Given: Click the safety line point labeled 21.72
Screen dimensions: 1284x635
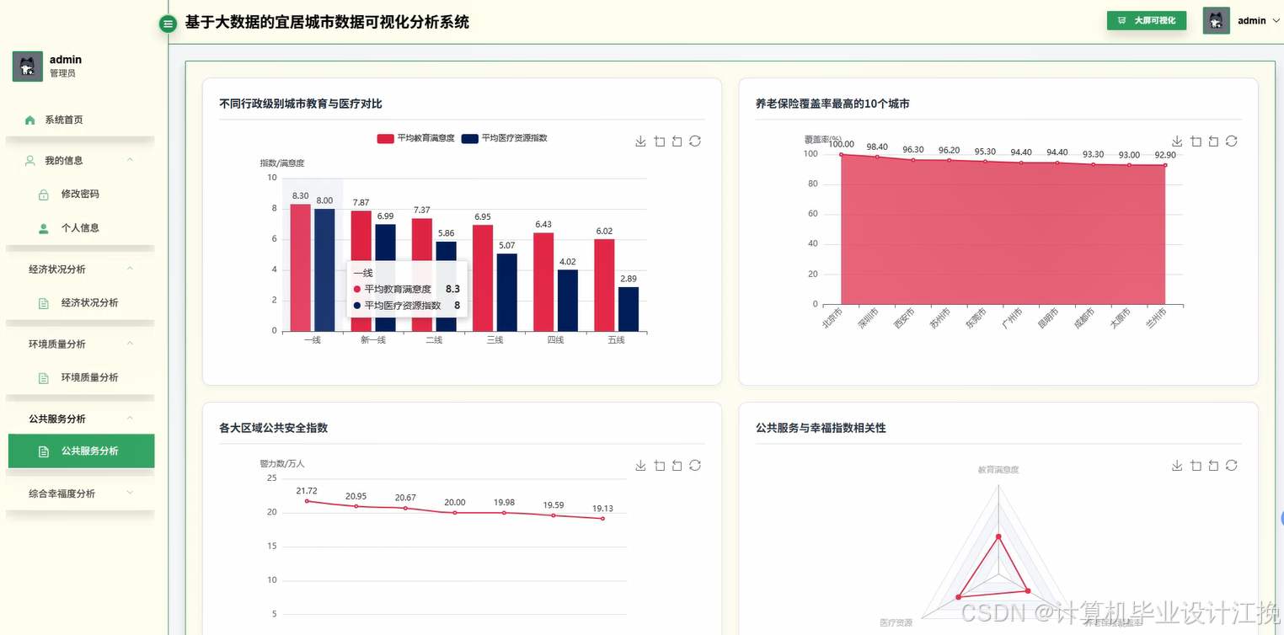Looking at the screenshot, I should (307, 501).
